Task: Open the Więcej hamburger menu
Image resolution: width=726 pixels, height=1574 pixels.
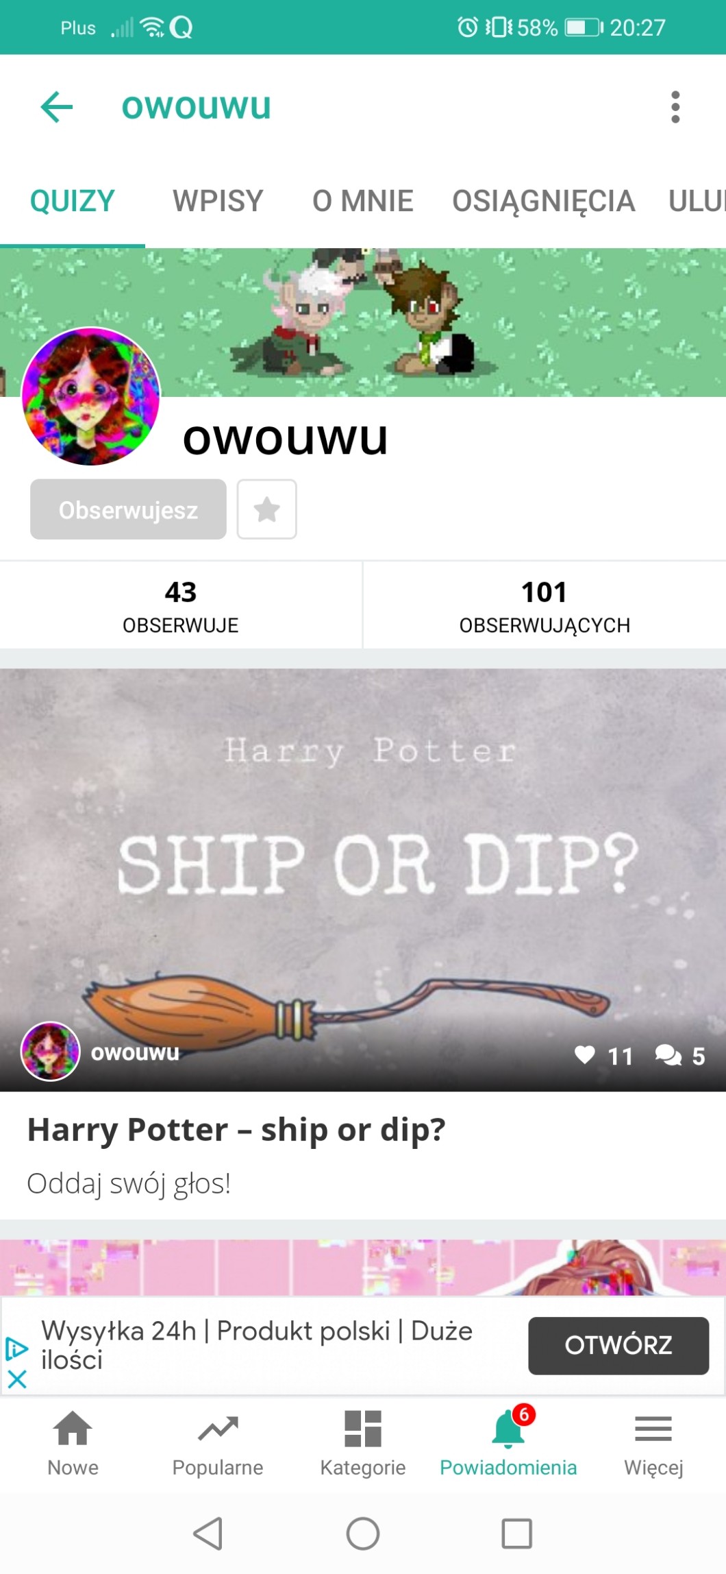Action: (x=653, y=1429)
